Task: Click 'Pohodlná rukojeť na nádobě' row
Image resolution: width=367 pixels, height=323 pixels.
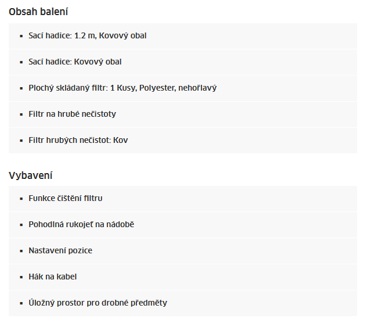Action: [183, 225]
